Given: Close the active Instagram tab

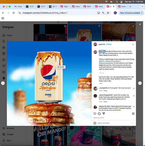Looking at the screenshot, I should click(114, 7).
